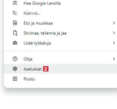Image resolution: width=117 pixels, height=109 pixels.
Task: Click the magnifier page icon beside Etsi ja muokkaa
Action: (x=15, y=23)
